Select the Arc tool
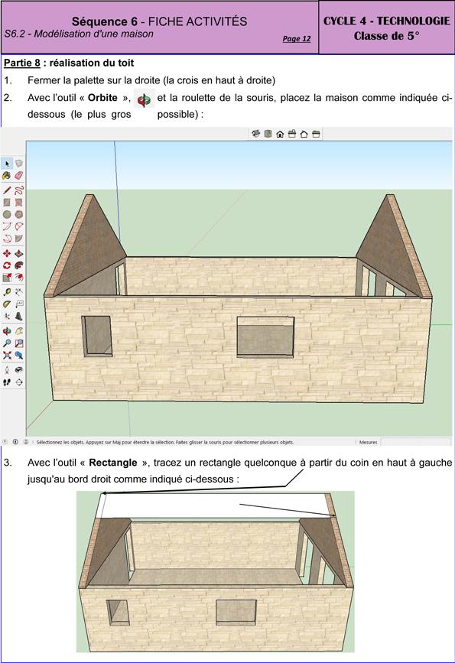This screenshot has width=455, height=663. (x=7, y=226)
